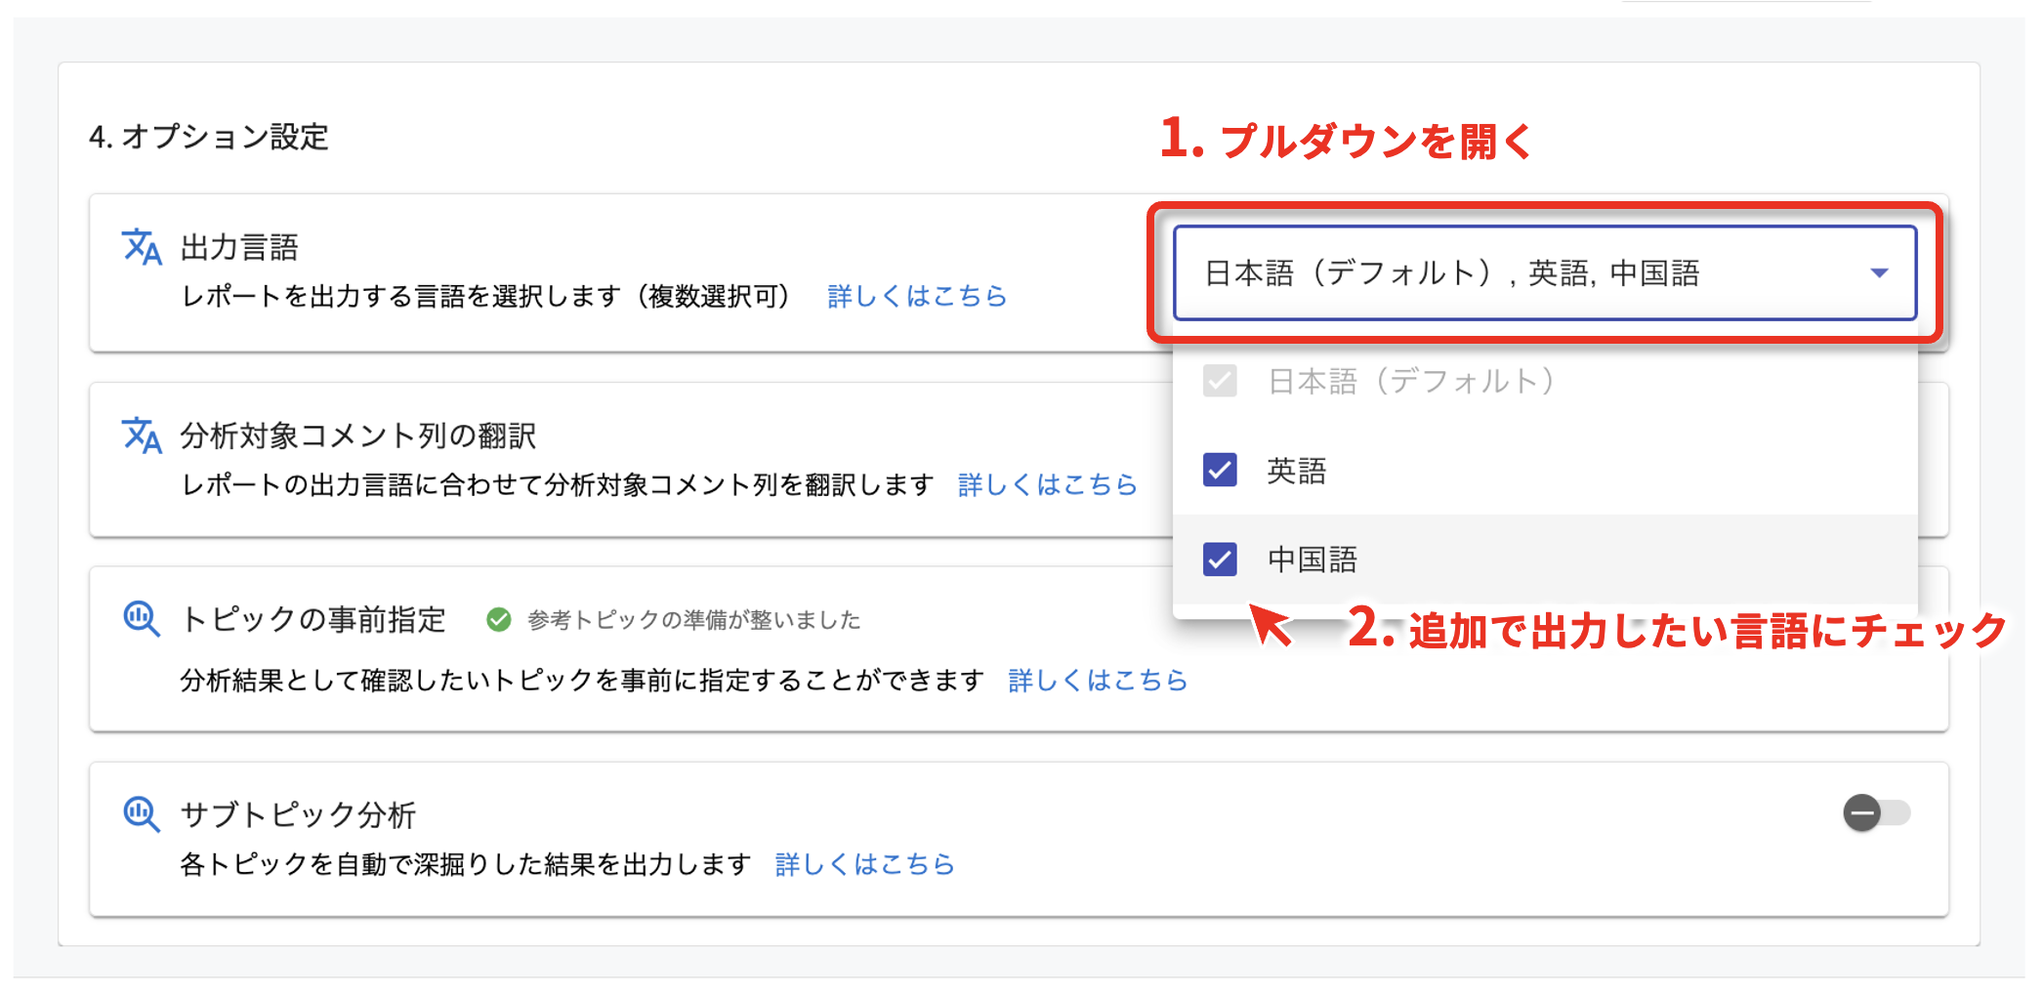Screen dimensions: 2043x996
Task: Click the translate icon beside 分析対象コメント列の翻訳
Action: pos(142,436)
